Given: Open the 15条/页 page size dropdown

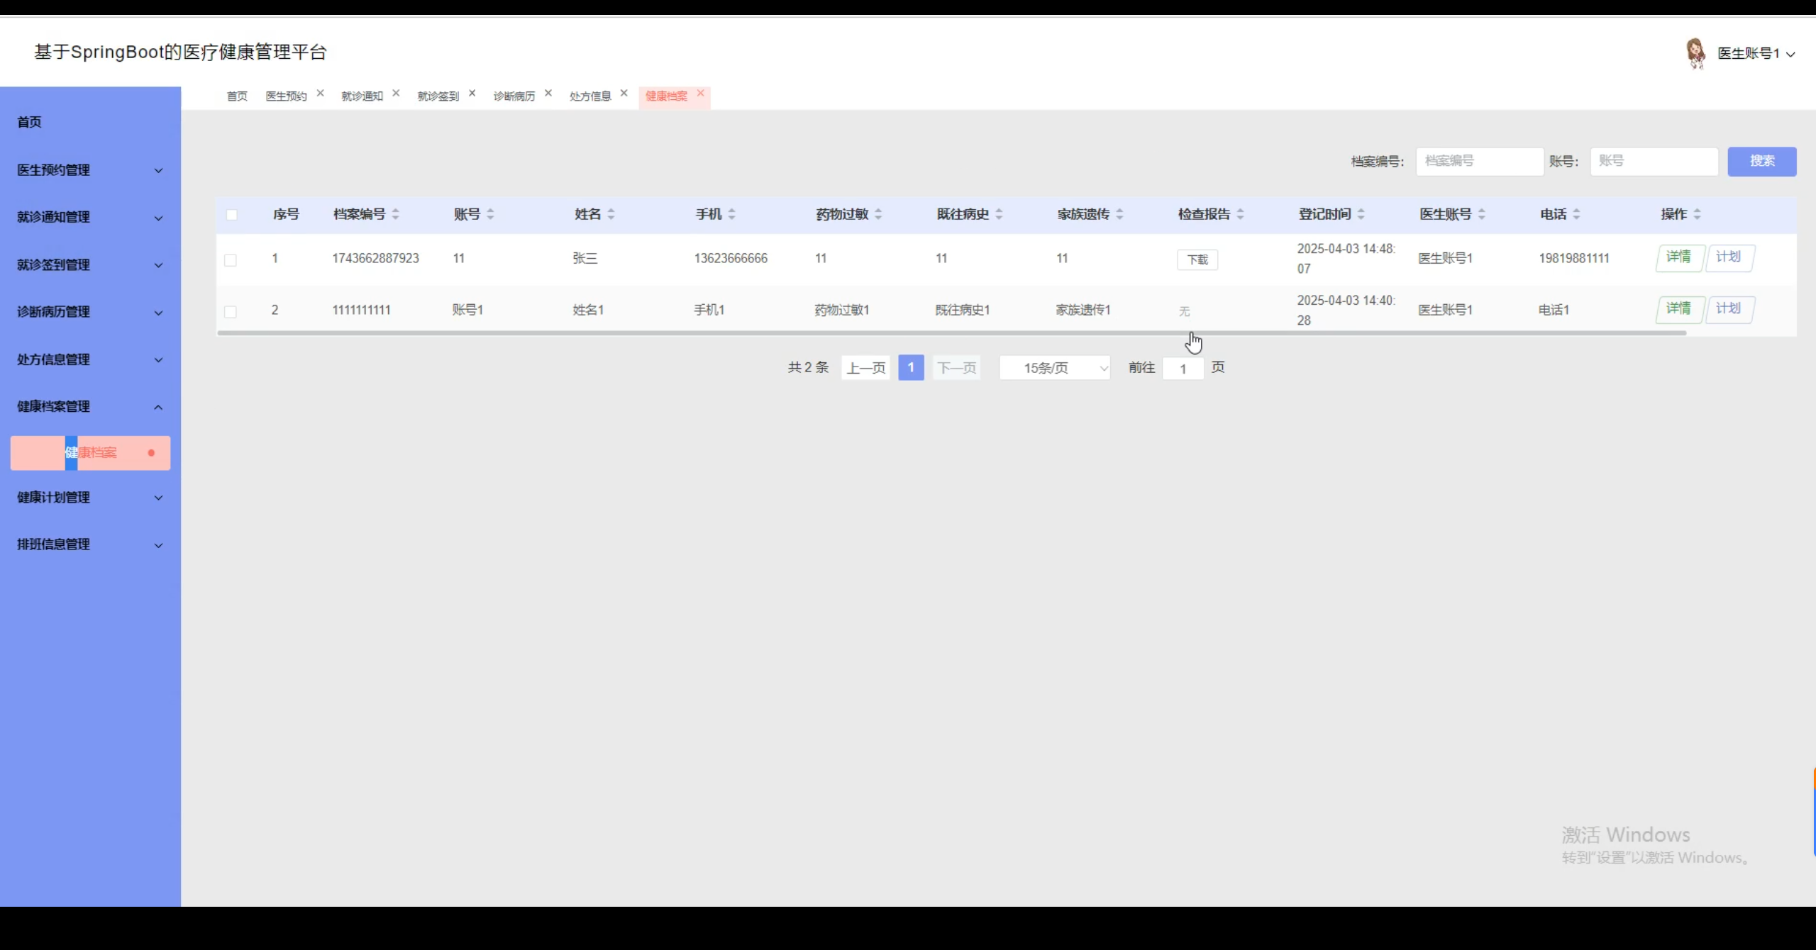Looking at the screenshot, I should pyautogui.click(x=1054, y=368).
